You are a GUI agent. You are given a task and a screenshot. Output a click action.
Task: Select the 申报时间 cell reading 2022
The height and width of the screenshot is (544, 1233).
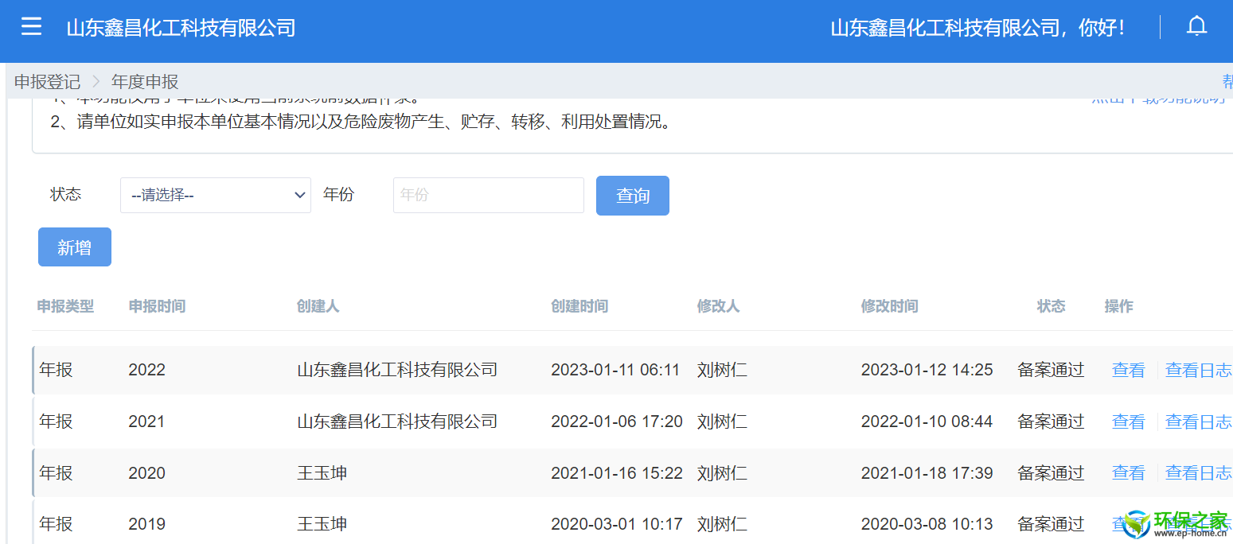pos(146,370)
